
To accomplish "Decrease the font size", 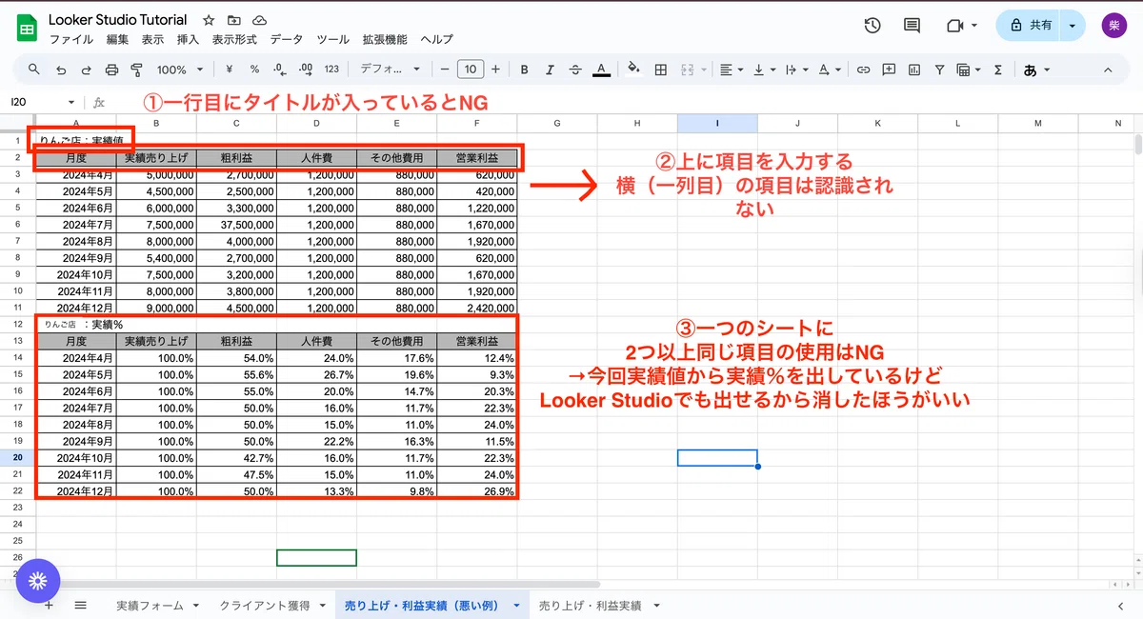I will pyautogui.click(x=444, y=70).
